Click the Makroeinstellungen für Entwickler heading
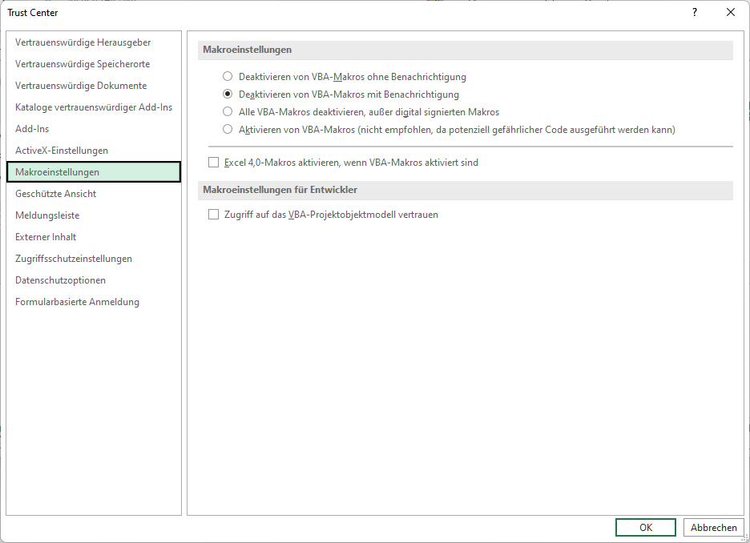This screenshot has height=543, width=750. (280, 190)
